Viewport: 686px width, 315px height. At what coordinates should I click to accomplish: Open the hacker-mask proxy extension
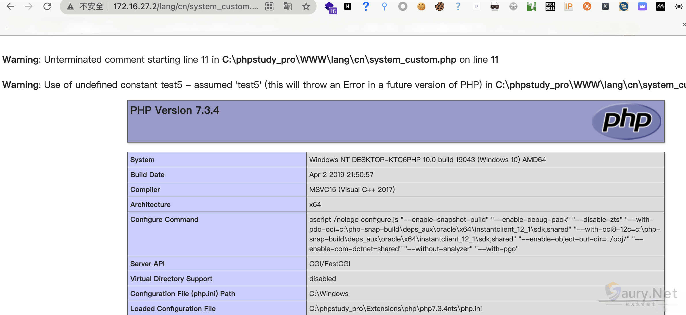[495, 6]
